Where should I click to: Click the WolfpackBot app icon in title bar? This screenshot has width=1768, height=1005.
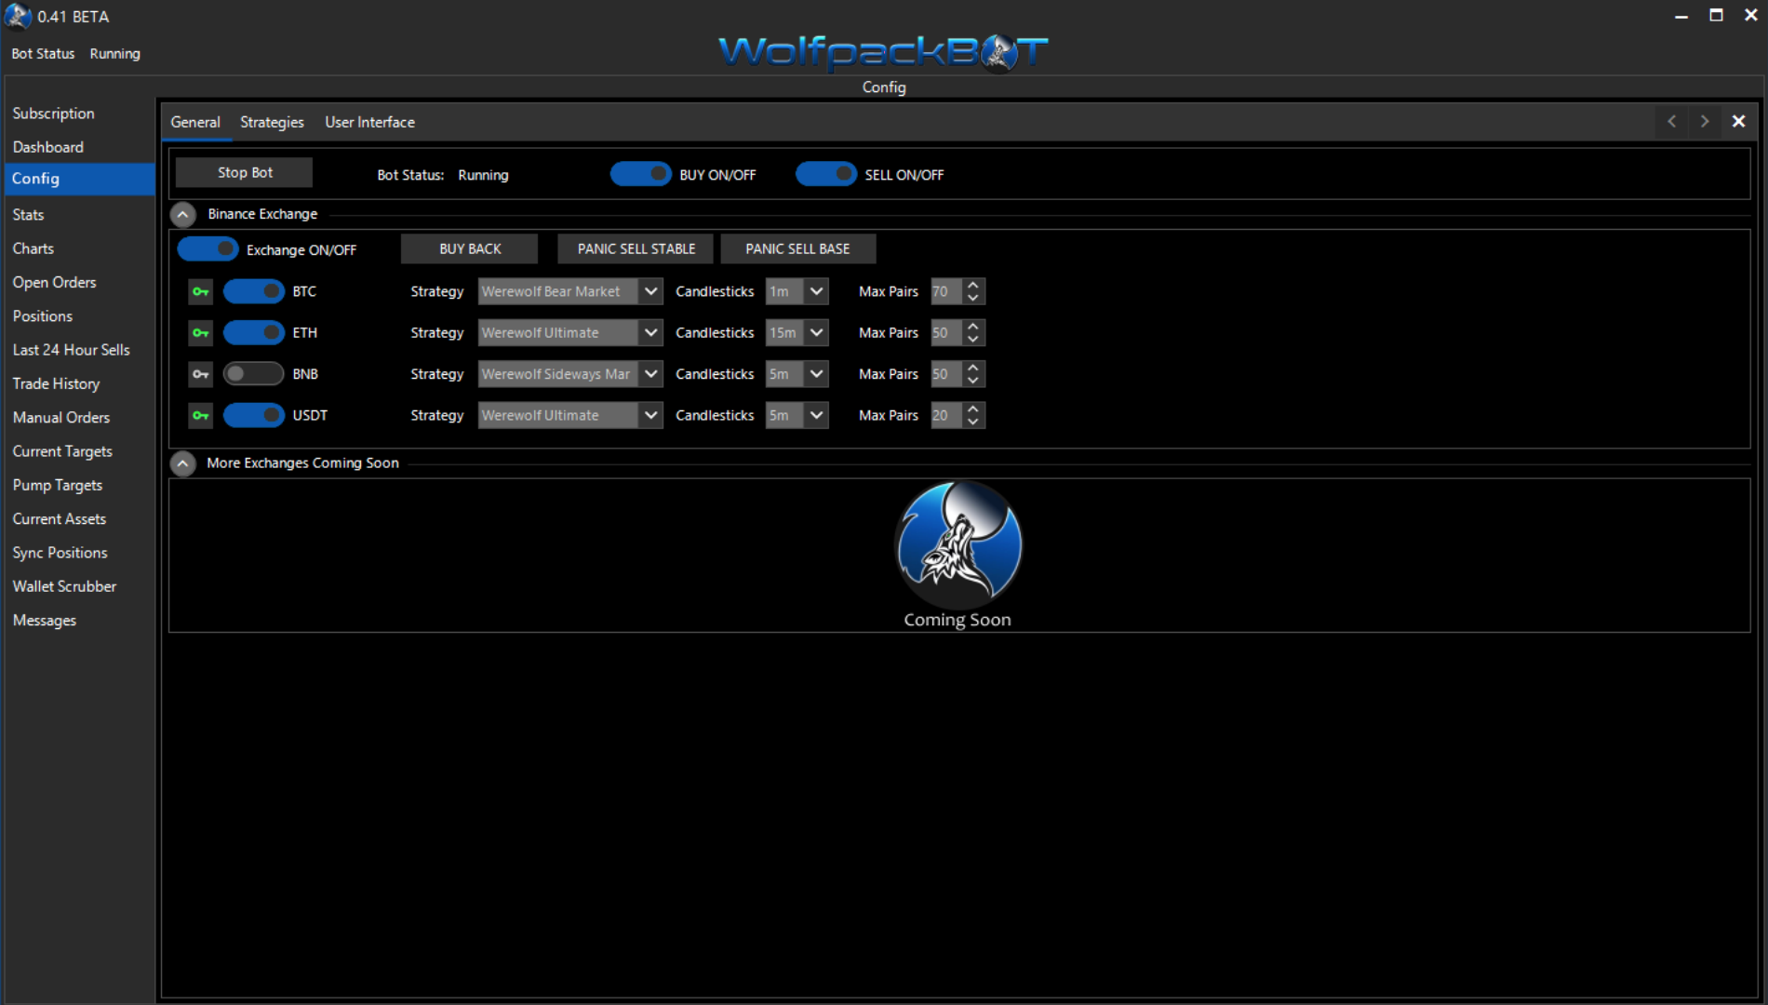click(x=18, y=16)
